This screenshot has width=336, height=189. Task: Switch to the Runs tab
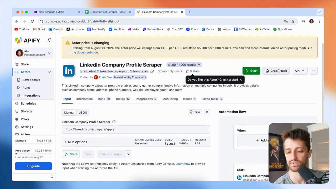[x=104, y=99]
